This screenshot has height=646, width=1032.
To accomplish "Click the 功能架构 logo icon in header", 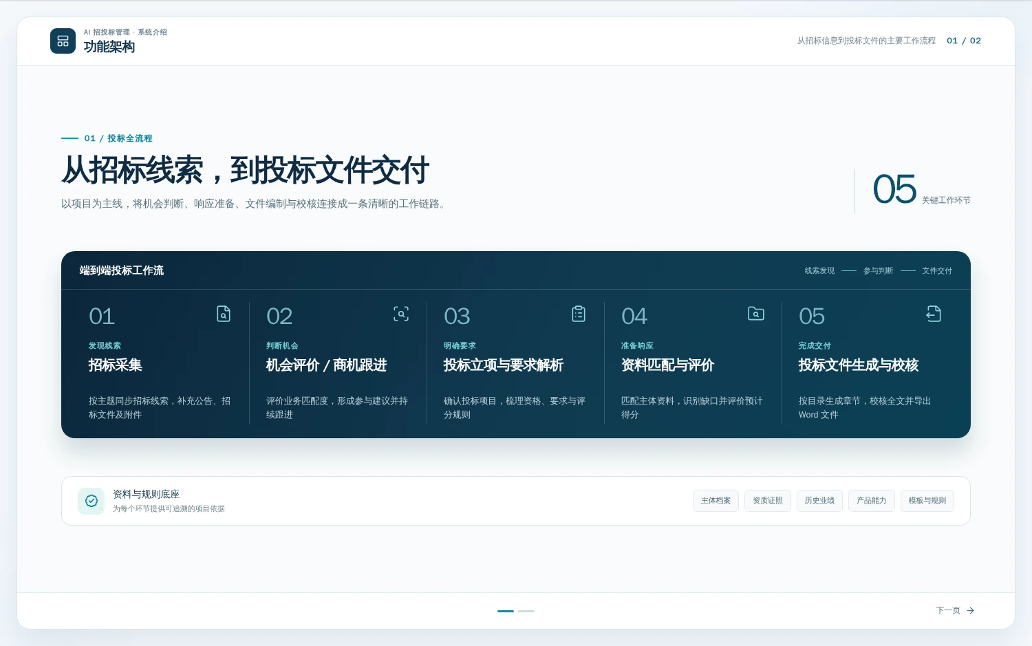I will click(x=63, y=41).
